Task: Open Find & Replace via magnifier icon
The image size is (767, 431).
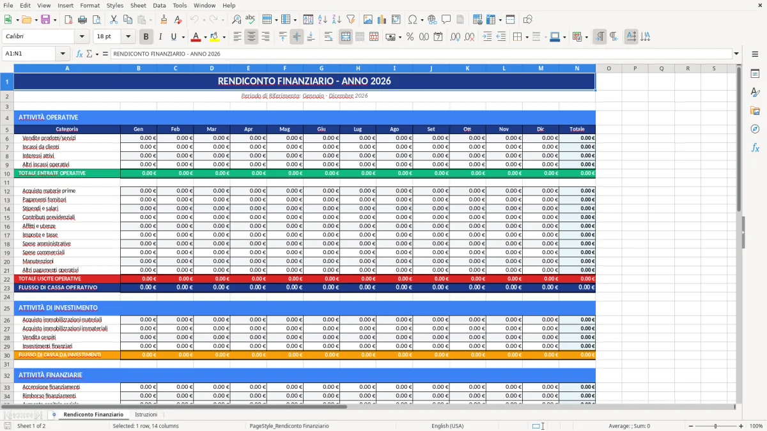Action: (x=236, y=20)
